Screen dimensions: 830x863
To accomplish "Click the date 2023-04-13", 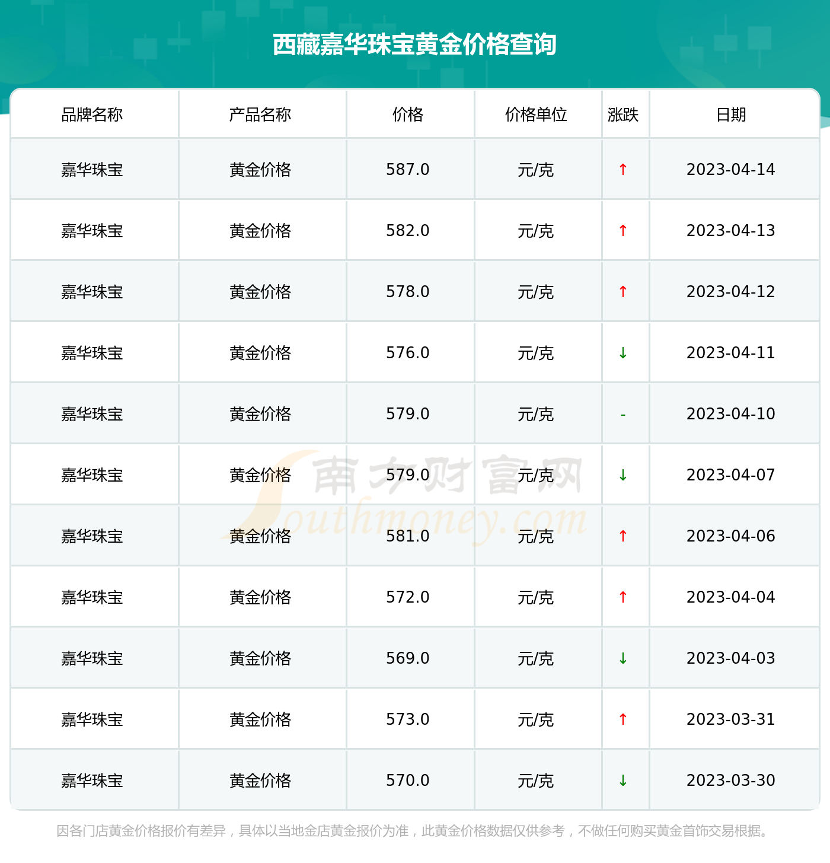I will pyautogui.click(x=731, y=231).
